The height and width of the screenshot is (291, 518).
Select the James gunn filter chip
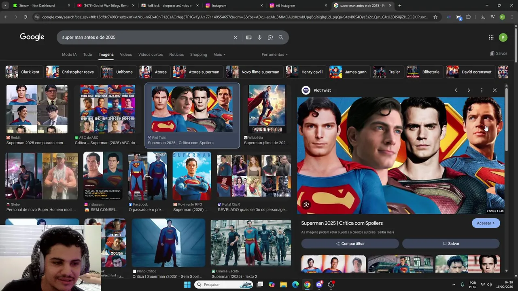[349, 72]
